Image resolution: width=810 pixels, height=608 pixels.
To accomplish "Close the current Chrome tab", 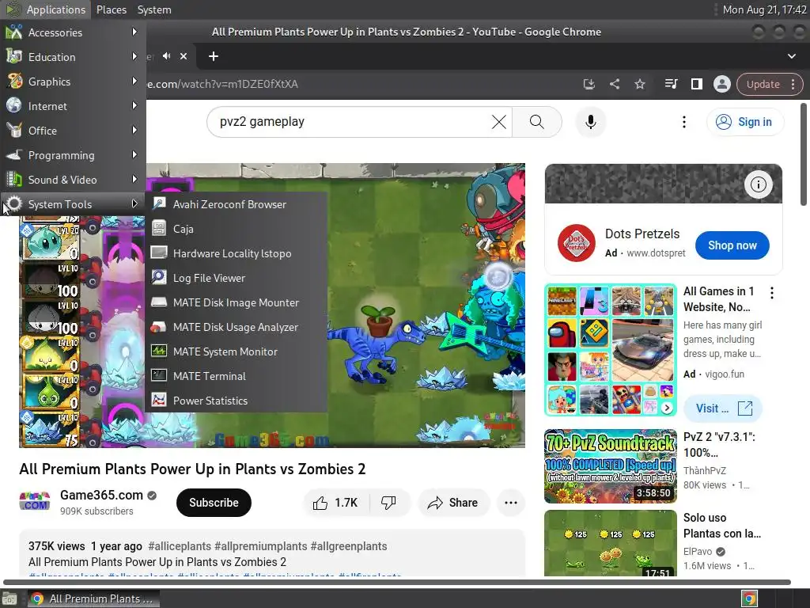I will [x=184, y=56].
